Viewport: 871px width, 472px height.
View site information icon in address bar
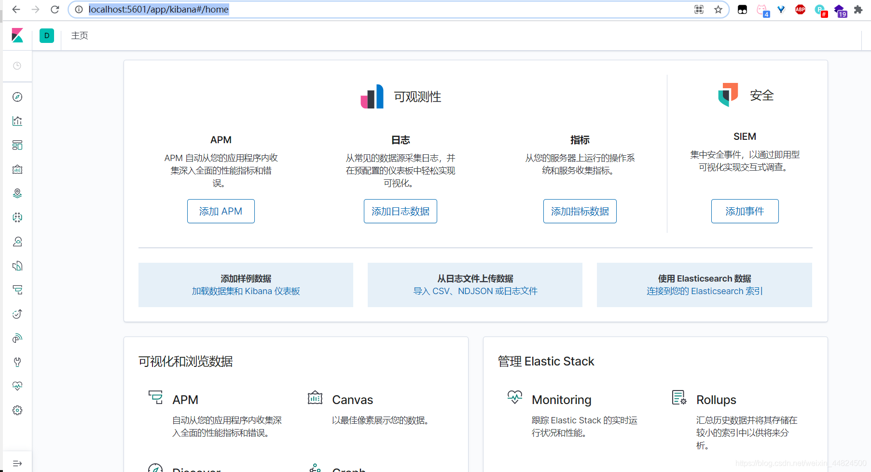79,9
